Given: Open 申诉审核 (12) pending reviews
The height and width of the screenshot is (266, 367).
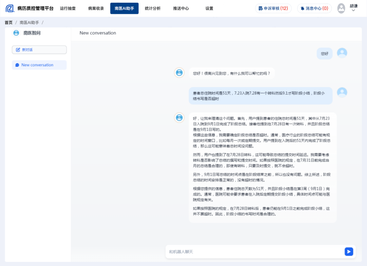Looking at the screenshot, I should [273, 8].
